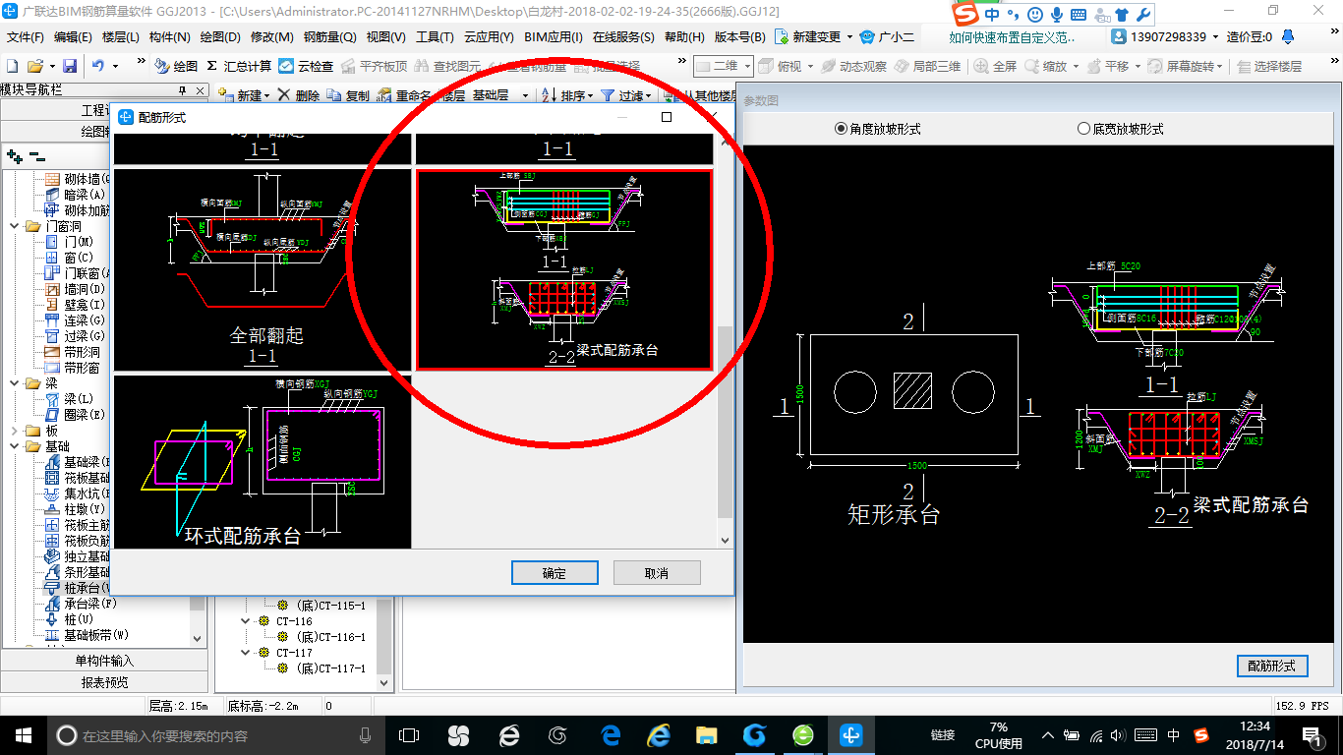Open the 帮助(H) menu
The width and height of the screenshot is (1343, 755).
coord(684,36)
